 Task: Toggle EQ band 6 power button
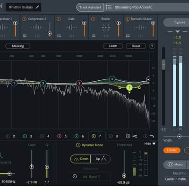(x=77, y=136)
